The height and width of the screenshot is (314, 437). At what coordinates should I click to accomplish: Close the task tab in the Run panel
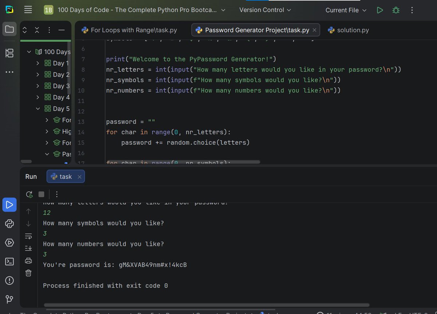click(x=79, y=177)
